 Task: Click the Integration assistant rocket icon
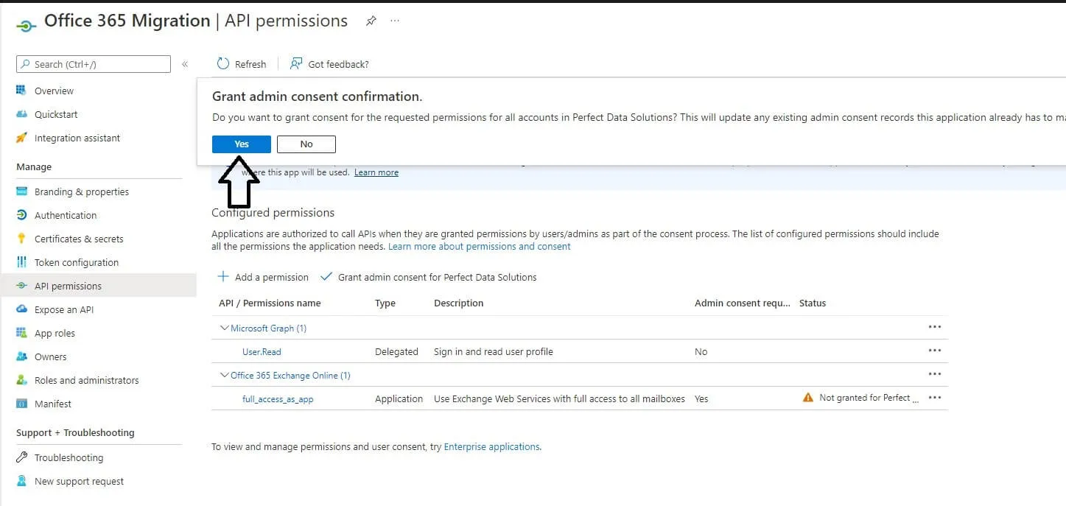(x=21, y=138)
